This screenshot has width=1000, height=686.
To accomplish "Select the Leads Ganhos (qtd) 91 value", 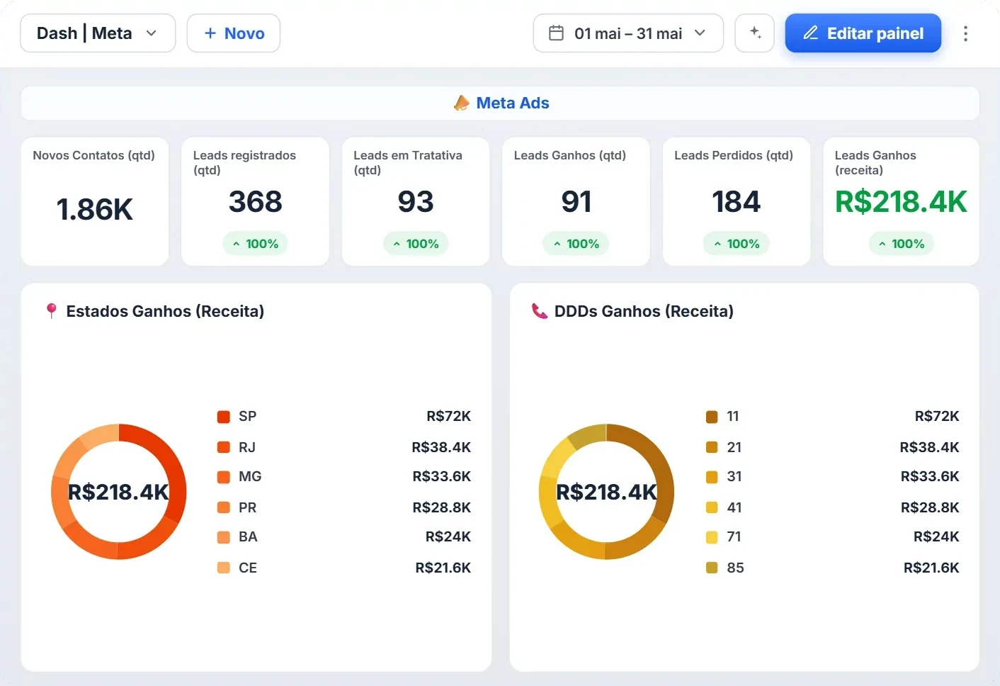I will [576, 202].
